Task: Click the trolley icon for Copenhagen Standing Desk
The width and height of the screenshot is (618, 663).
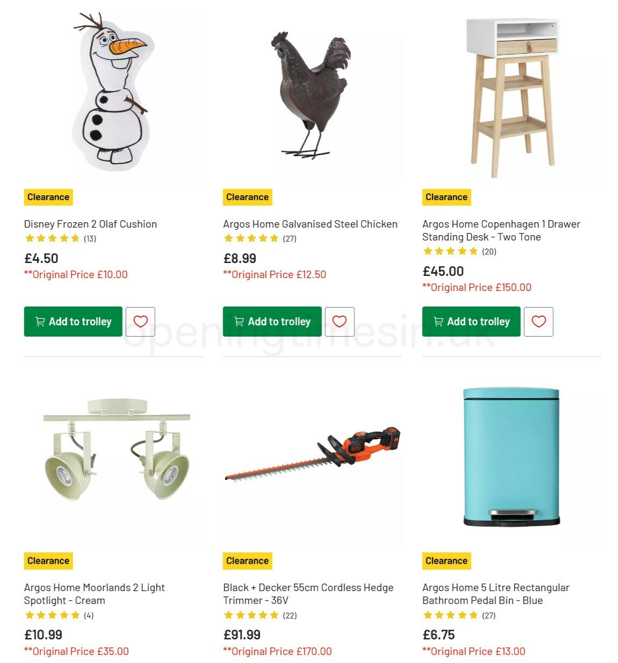Action: pyautogui.click(x=437, y=322)
